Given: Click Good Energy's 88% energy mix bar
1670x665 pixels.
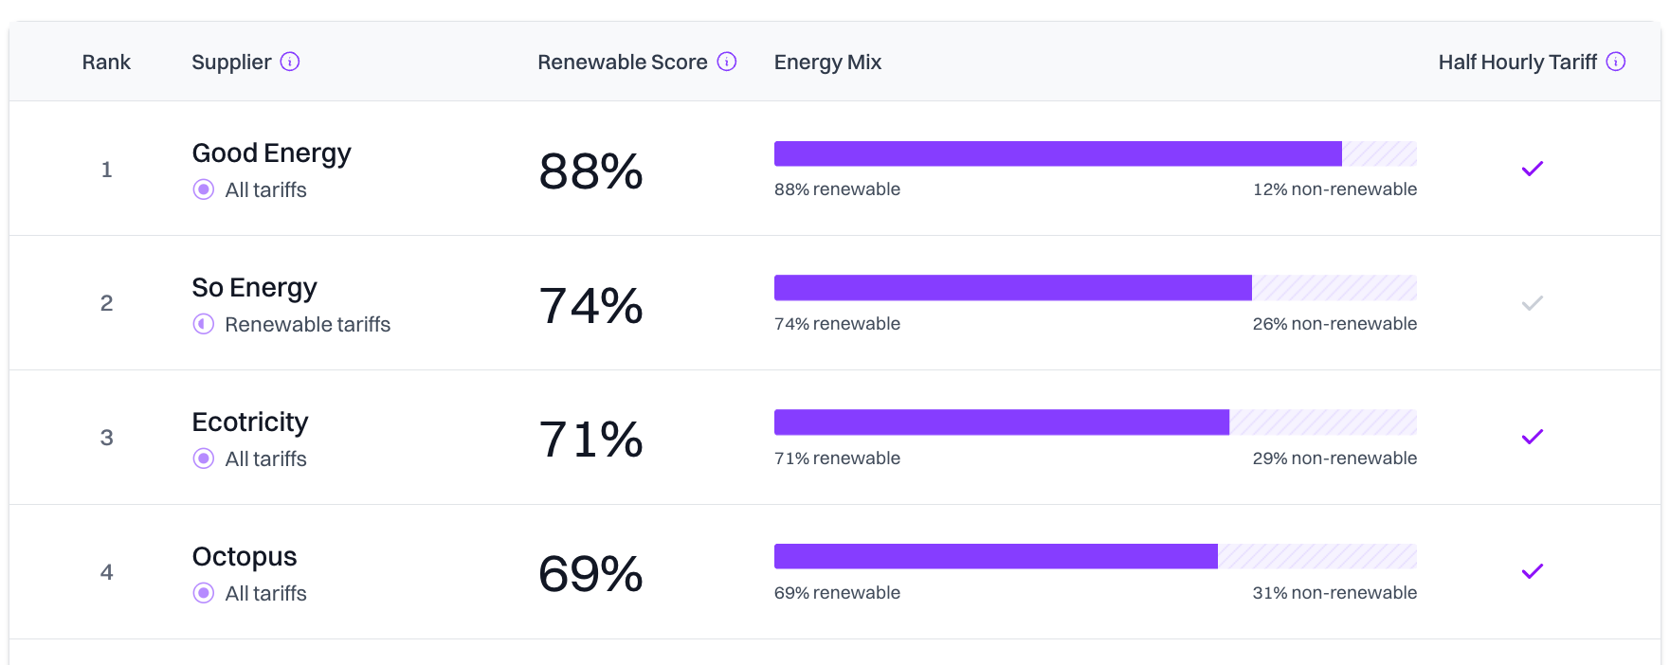Looking at the screenshot, I should [x=1057, y=153].
